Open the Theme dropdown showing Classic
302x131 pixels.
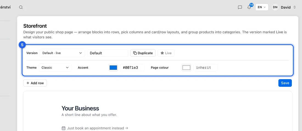(55, 68)
